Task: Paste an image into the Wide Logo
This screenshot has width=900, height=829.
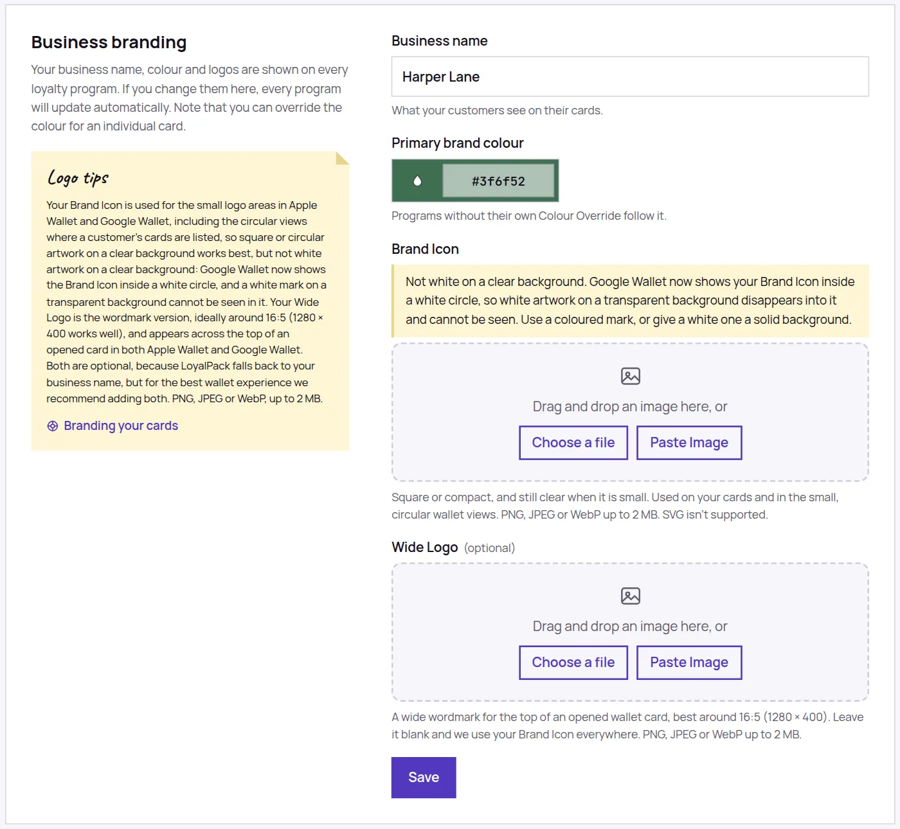Action: (x=689, y=663)
